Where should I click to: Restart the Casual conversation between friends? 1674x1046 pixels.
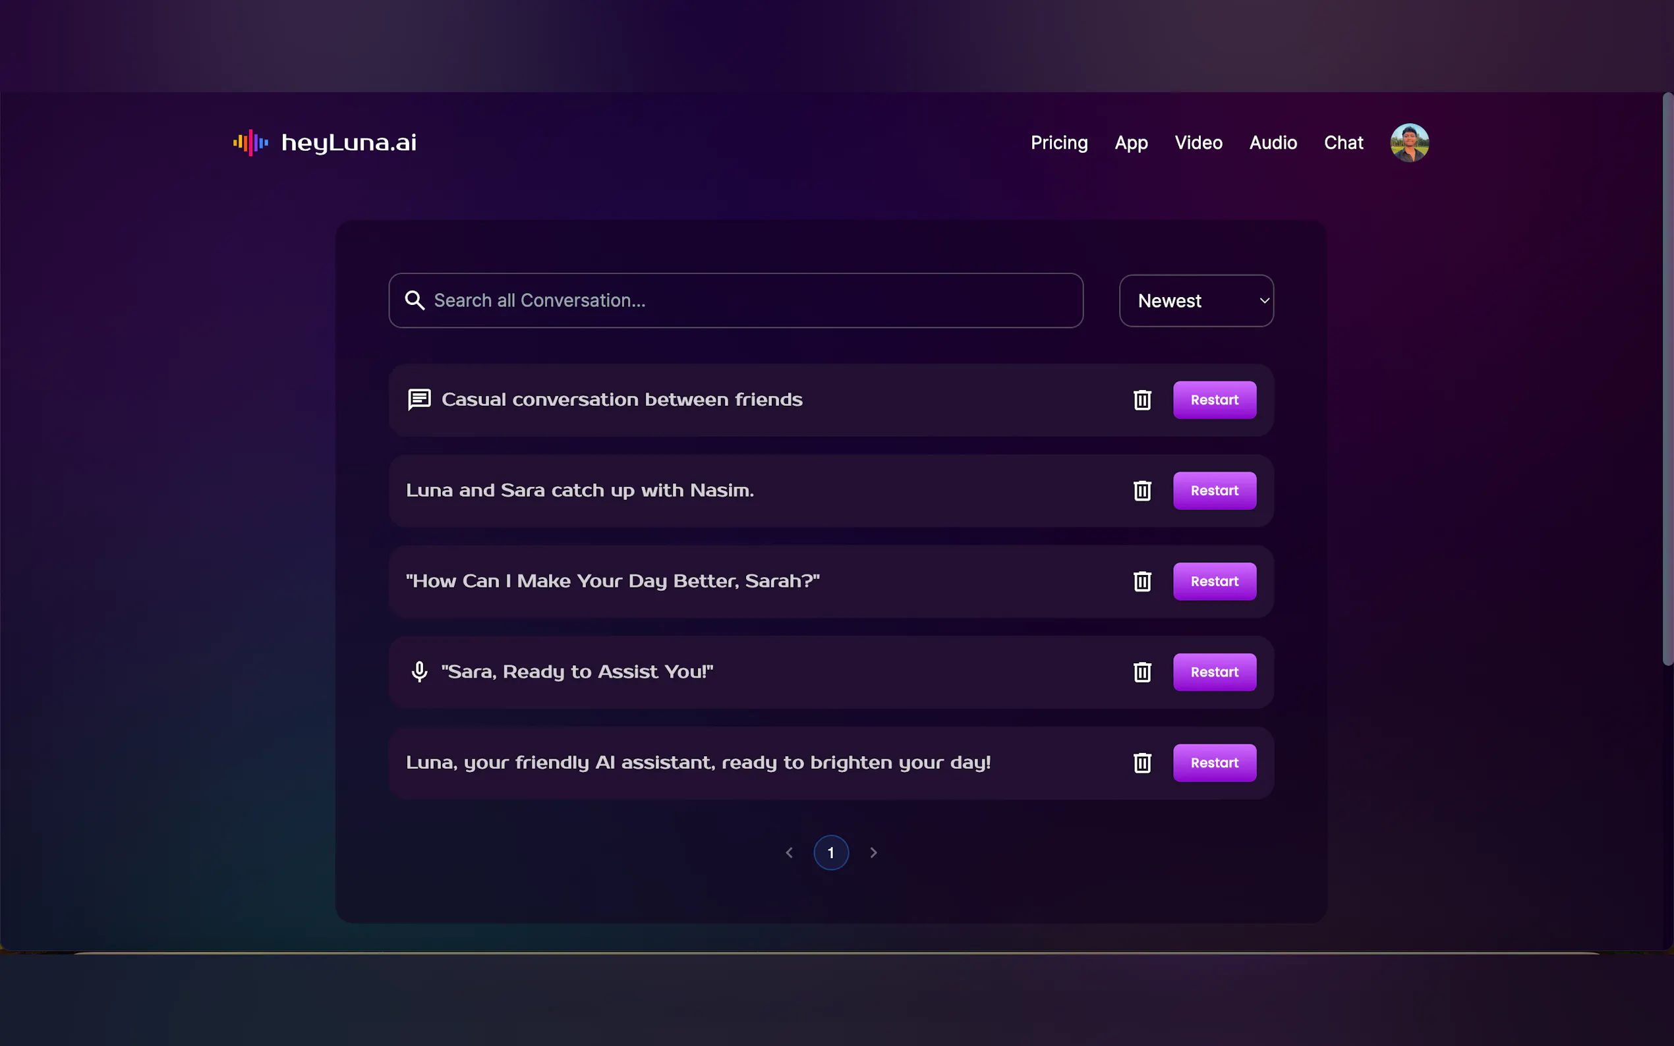1214,400
